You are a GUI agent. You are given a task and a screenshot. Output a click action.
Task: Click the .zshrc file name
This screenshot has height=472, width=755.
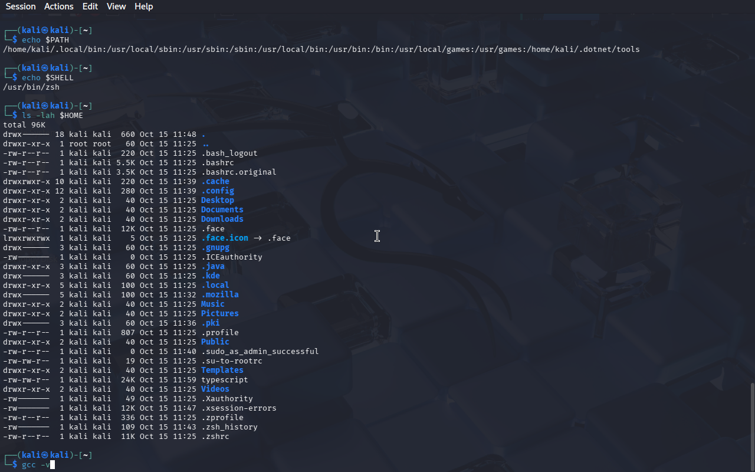tap(215, 437)
